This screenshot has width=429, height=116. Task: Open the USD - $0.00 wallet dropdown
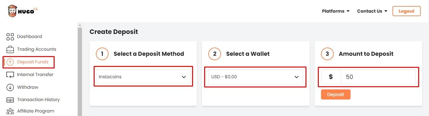(x=256, y=77)
